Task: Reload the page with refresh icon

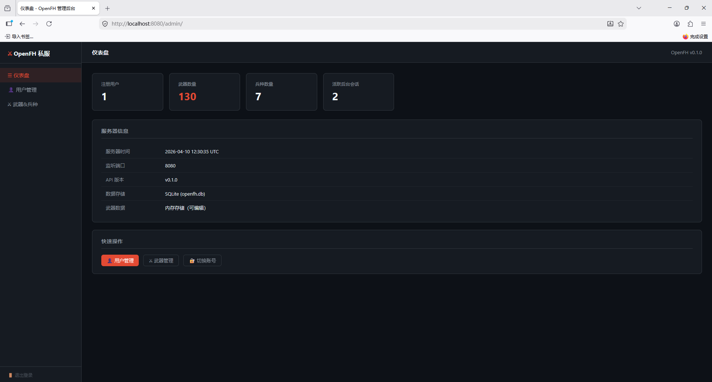Action: [x=49, y=24]
